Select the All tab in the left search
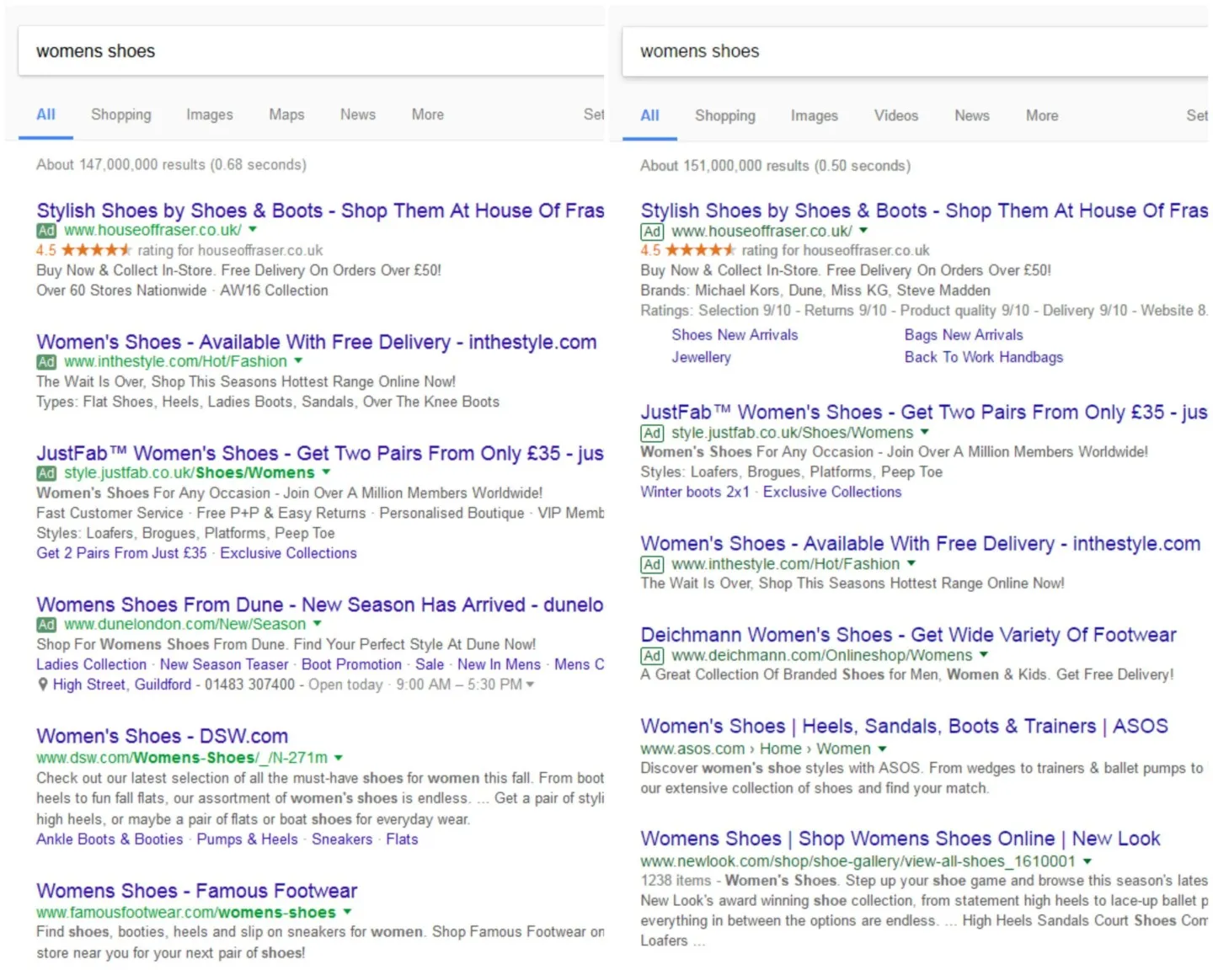Viewport: 1213px width, 975px height. 45,115
